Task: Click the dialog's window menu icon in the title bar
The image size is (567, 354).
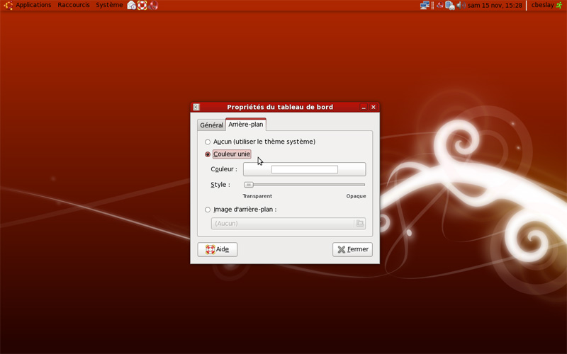Action: pos(196,107)
